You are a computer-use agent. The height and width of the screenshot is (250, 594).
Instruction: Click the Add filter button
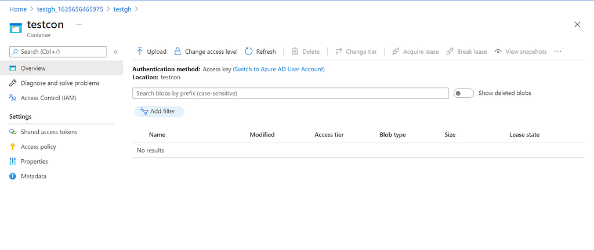[159, 111]
